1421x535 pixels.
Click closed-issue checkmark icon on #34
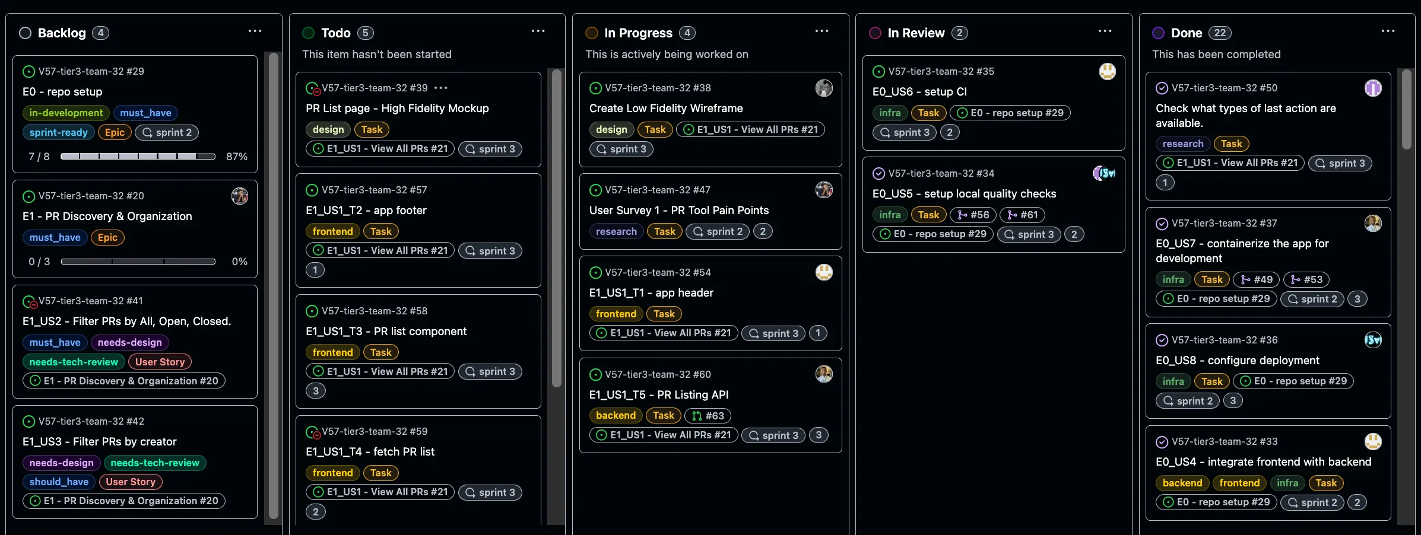(878, 174)
